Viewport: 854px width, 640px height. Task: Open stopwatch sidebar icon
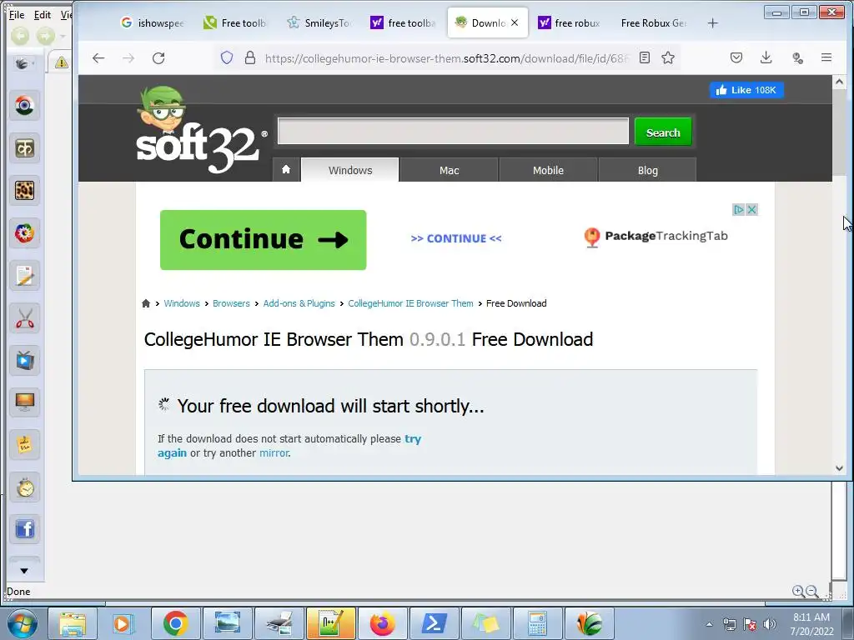click(24, 487)
